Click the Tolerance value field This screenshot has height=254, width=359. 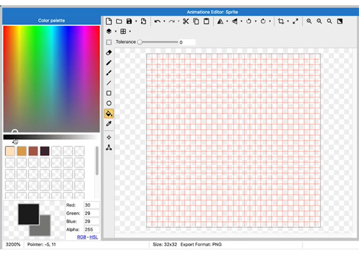(x=187, y=42)
